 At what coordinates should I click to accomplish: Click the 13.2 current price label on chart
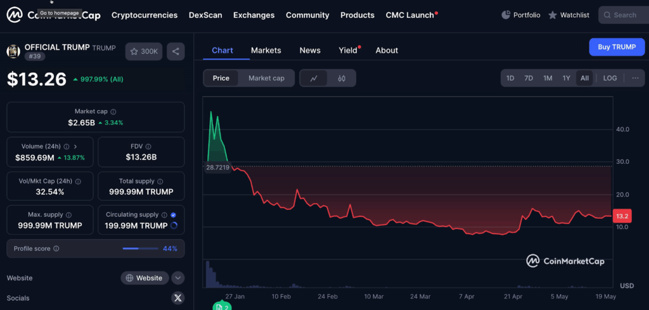point(622,216)
